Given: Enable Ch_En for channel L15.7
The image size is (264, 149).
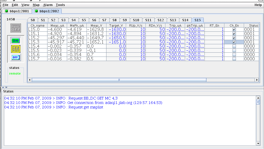Looking at the screenshot, I should coord(234,59).
